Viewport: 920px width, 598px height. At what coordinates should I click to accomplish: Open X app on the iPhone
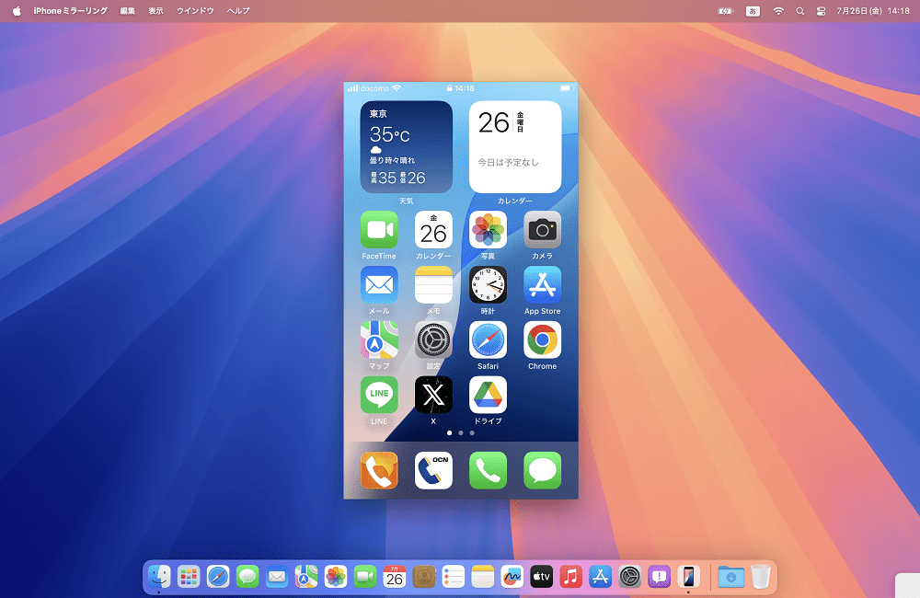click(433, 395)
